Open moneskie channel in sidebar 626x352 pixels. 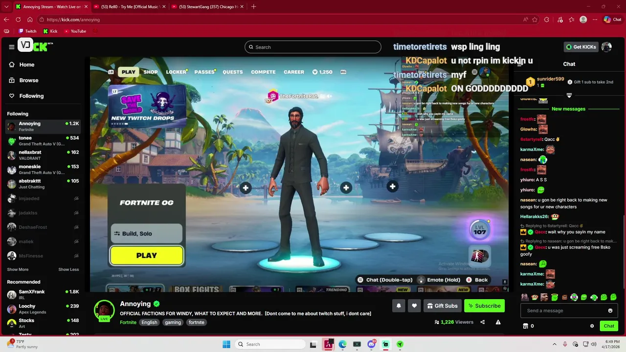[x=43, y=170]
